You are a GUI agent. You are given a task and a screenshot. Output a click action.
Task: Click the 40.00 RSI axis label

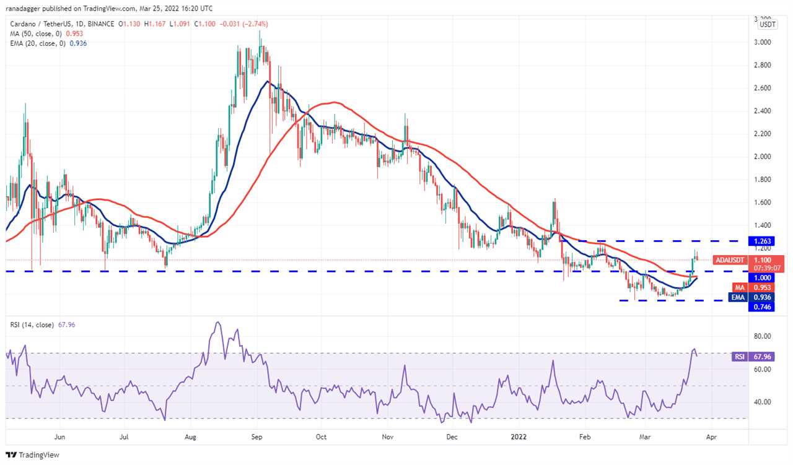764,402
